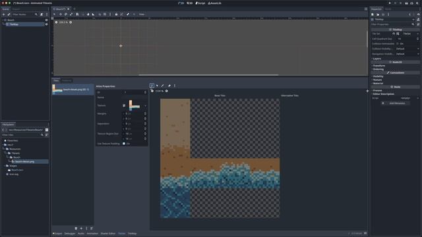Open Texture dropdown arrow in Atlas Properties

(x=146, y=105)
